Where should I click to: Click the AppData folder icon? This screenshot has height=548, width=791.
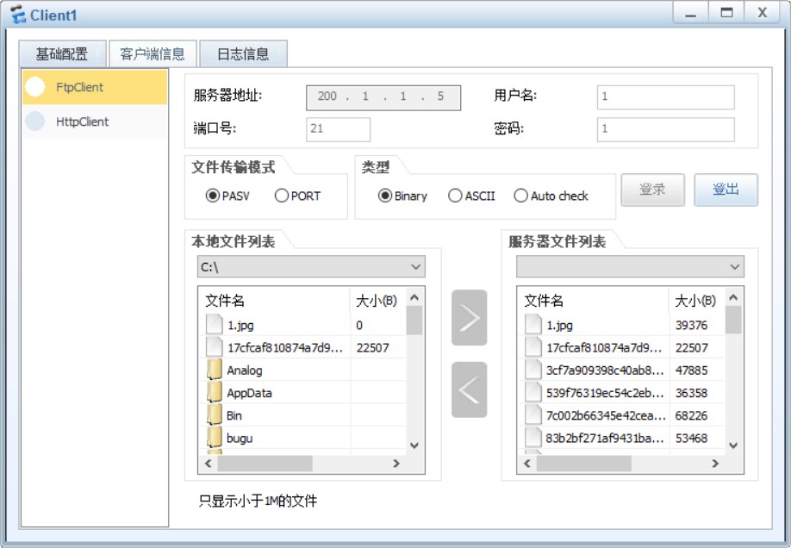pyautogui.click(x=215, y=393)
